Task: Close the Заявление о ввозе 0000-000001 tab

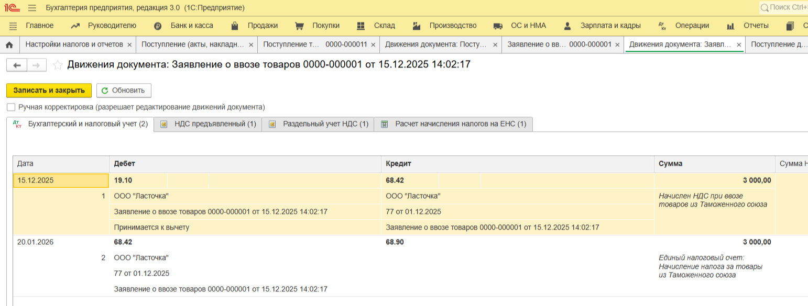Action: pyautogui.click(x=617, y=45)
